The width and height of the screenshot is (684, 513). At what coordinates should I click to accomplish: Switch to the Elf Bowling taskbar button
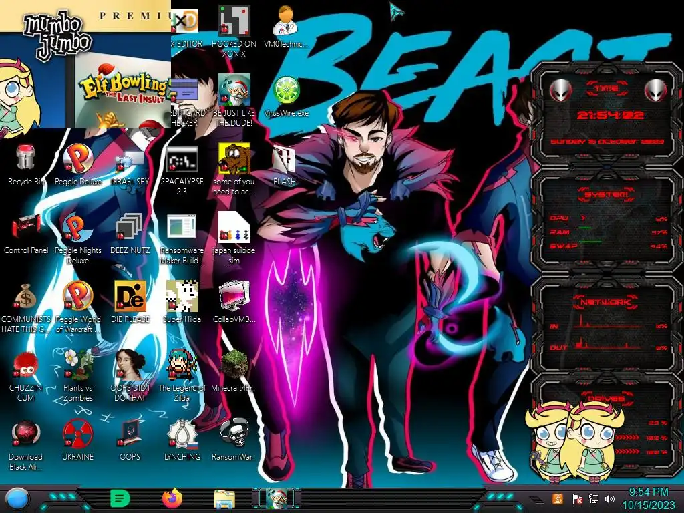click(x=277, y=498)
